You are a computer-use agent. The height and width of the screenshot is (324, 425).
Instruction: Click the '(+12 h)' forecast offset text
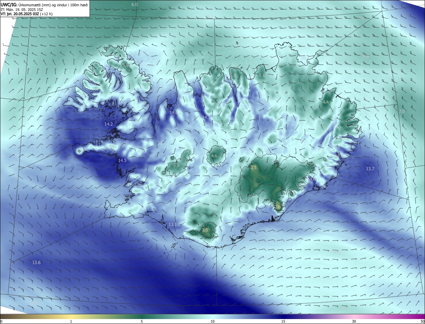click(x=46, y=14)
